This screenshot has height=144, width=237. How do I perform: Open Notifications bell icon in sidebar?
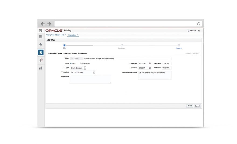coord(41,60)
